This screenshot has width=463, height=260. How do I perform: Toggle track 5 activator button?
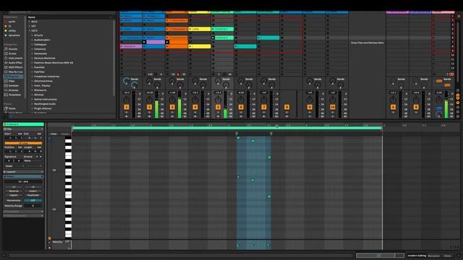(x=218, y=108)
